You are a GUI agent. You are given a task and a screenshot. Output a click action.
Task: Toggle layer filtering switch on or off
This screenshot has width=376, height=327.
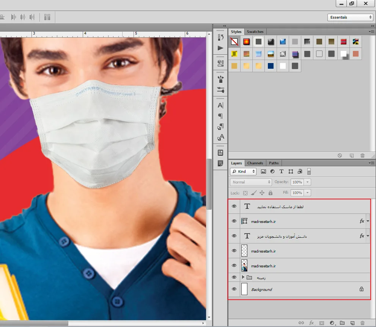[309, 171]
